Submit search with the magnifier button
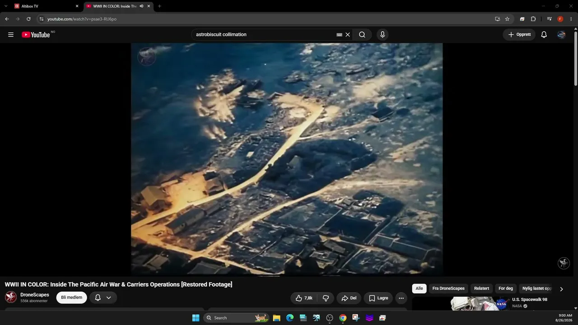Screen dimensions: 578x325 (x=362, y=35)
